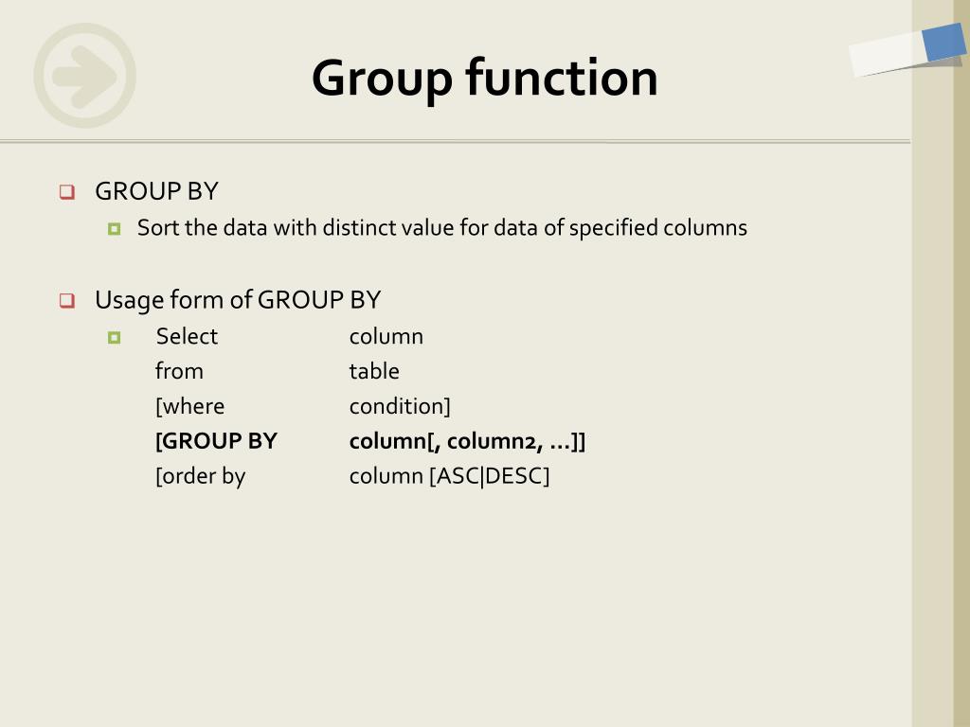Viewport: 970px width, 727px height.
Task: Select the GROUP BY heading text
Action: tap(156, 191)
